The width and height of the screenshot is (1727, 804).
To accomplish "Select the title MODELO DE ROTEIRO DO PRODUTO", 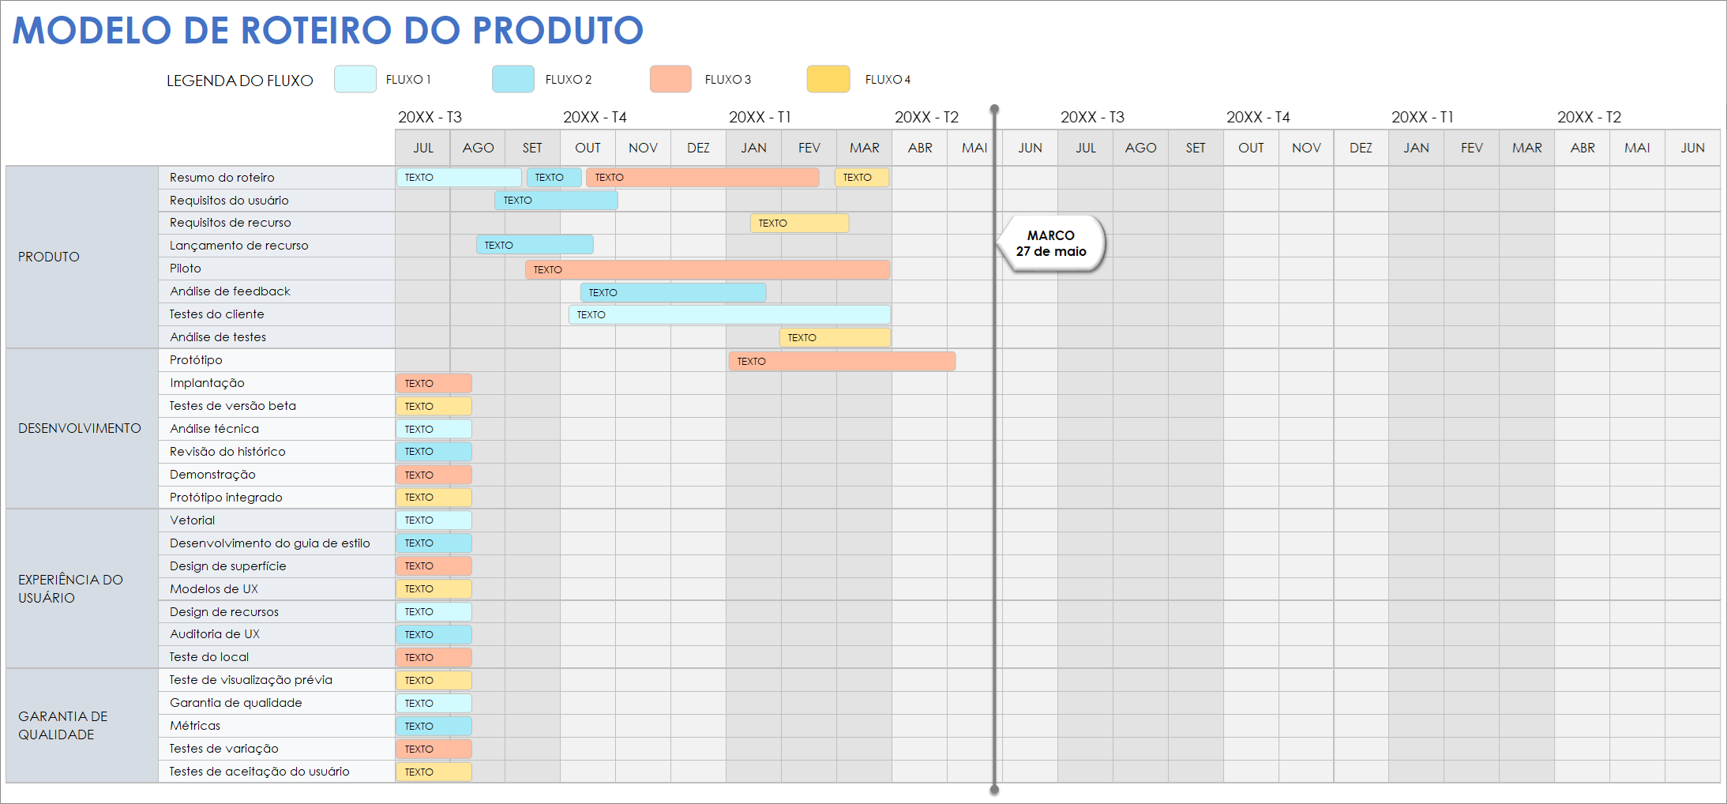I will pyautogui.click(x=328, y=31).
